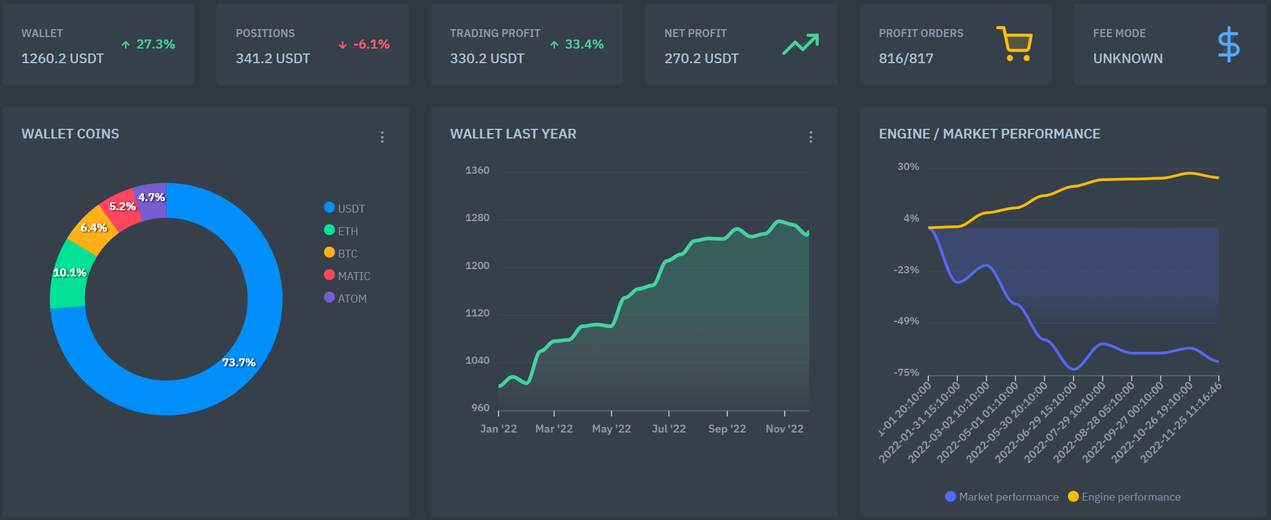The image size is (1271, 520).
Task: Click the 30% performance axis label
Action: pos(908,166)
